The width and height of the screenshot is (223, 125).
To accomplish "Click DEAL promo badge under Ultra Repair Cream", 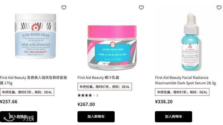I will coord(27,92).
